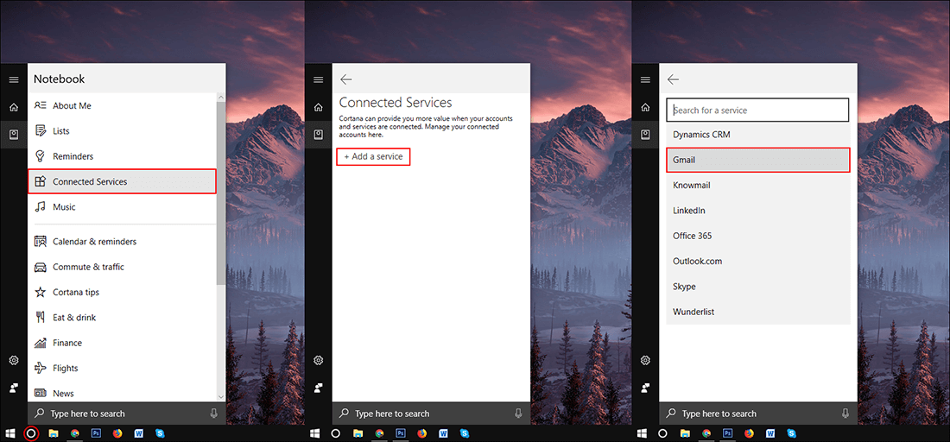This screenshot has height=442, width=950.
Task: Select the Gmail service
Action: coord(758,160)
